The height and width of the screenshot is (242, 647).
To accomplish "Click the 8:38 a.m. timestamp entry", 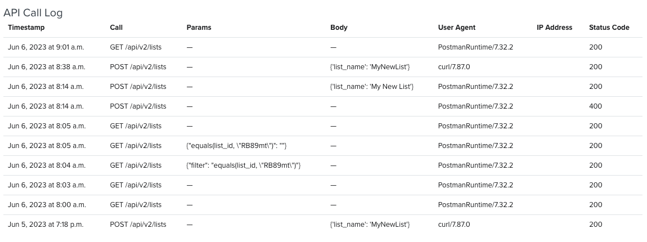I will click(x=47, y=67).
